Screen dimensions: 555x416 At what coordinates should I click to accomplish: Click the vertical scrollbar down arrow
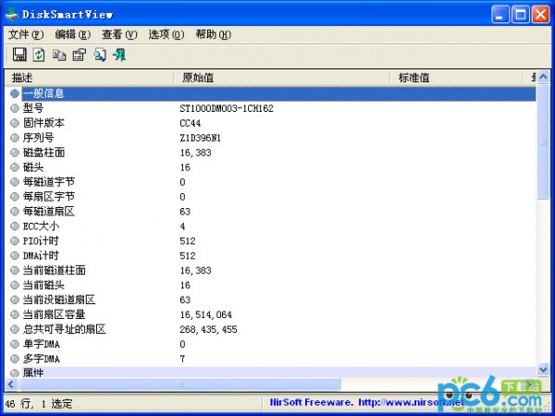point(543,370)
